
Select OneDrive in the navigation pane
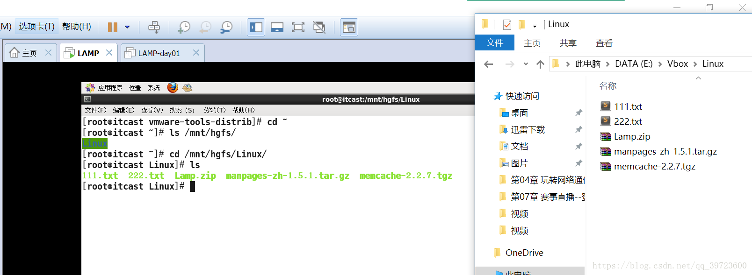pos(524,253)
